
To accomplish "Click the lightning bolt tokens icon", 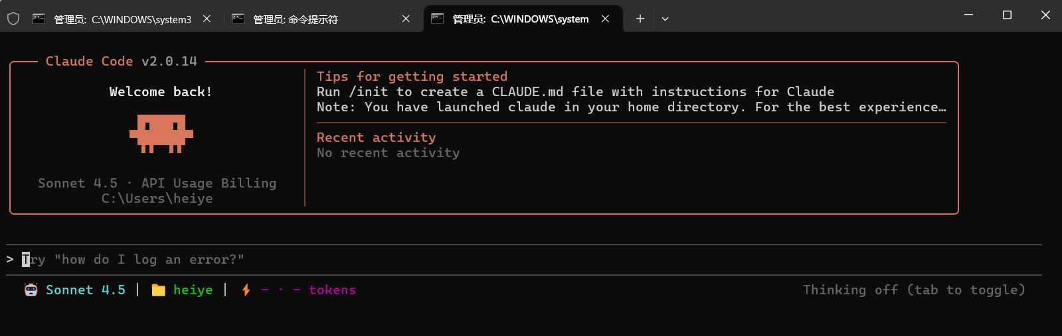I will tap(246, 290).
